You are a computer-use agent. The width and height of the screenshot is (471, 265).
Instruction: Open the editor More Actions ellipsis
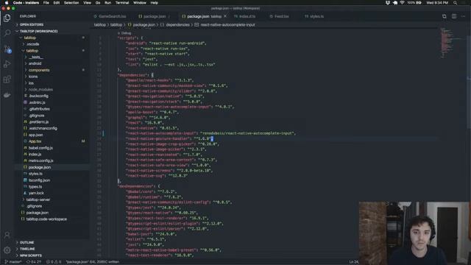[463, 16]
